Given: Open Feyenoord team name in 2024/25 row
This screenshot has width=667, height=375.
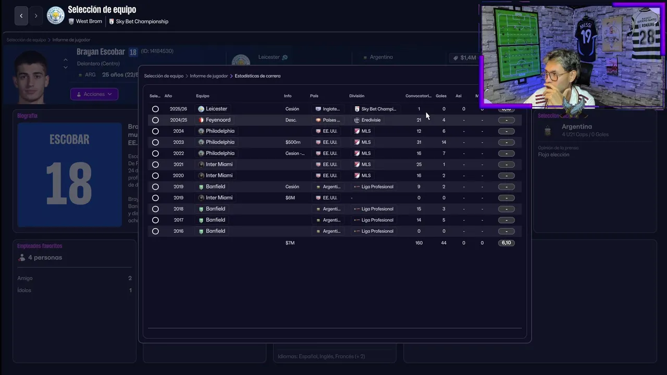Looking at the screenshot, I should [218, 120].
